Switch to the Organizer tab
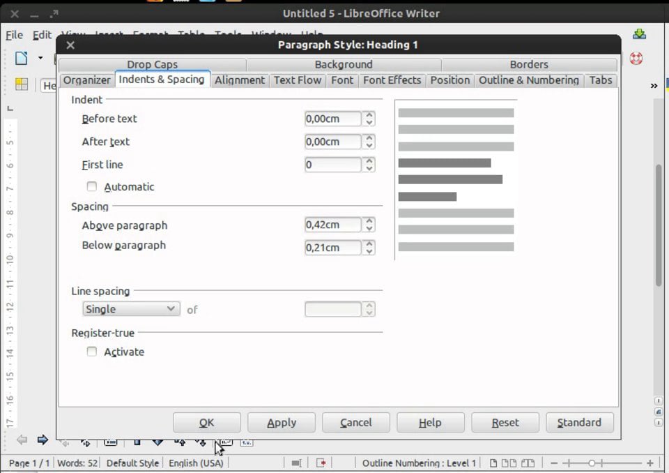Viewport: 669px width, 473px height. point(86,80)
